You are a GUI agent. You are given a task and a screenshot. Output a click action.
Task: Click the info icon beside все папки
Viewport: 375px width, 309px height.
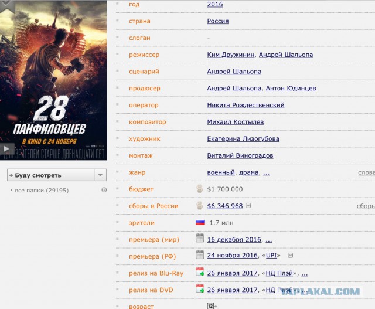pyautogui.click(x=104, y=190)
